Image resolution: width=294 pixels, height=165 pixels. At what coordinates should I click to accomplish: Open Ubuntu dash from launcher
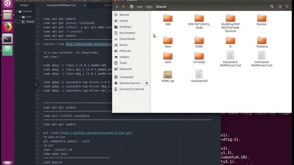coord(7,3)
